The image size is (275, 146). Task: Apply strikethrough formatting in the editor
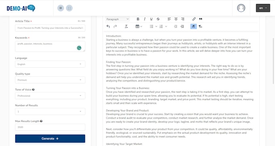point(158,19)
